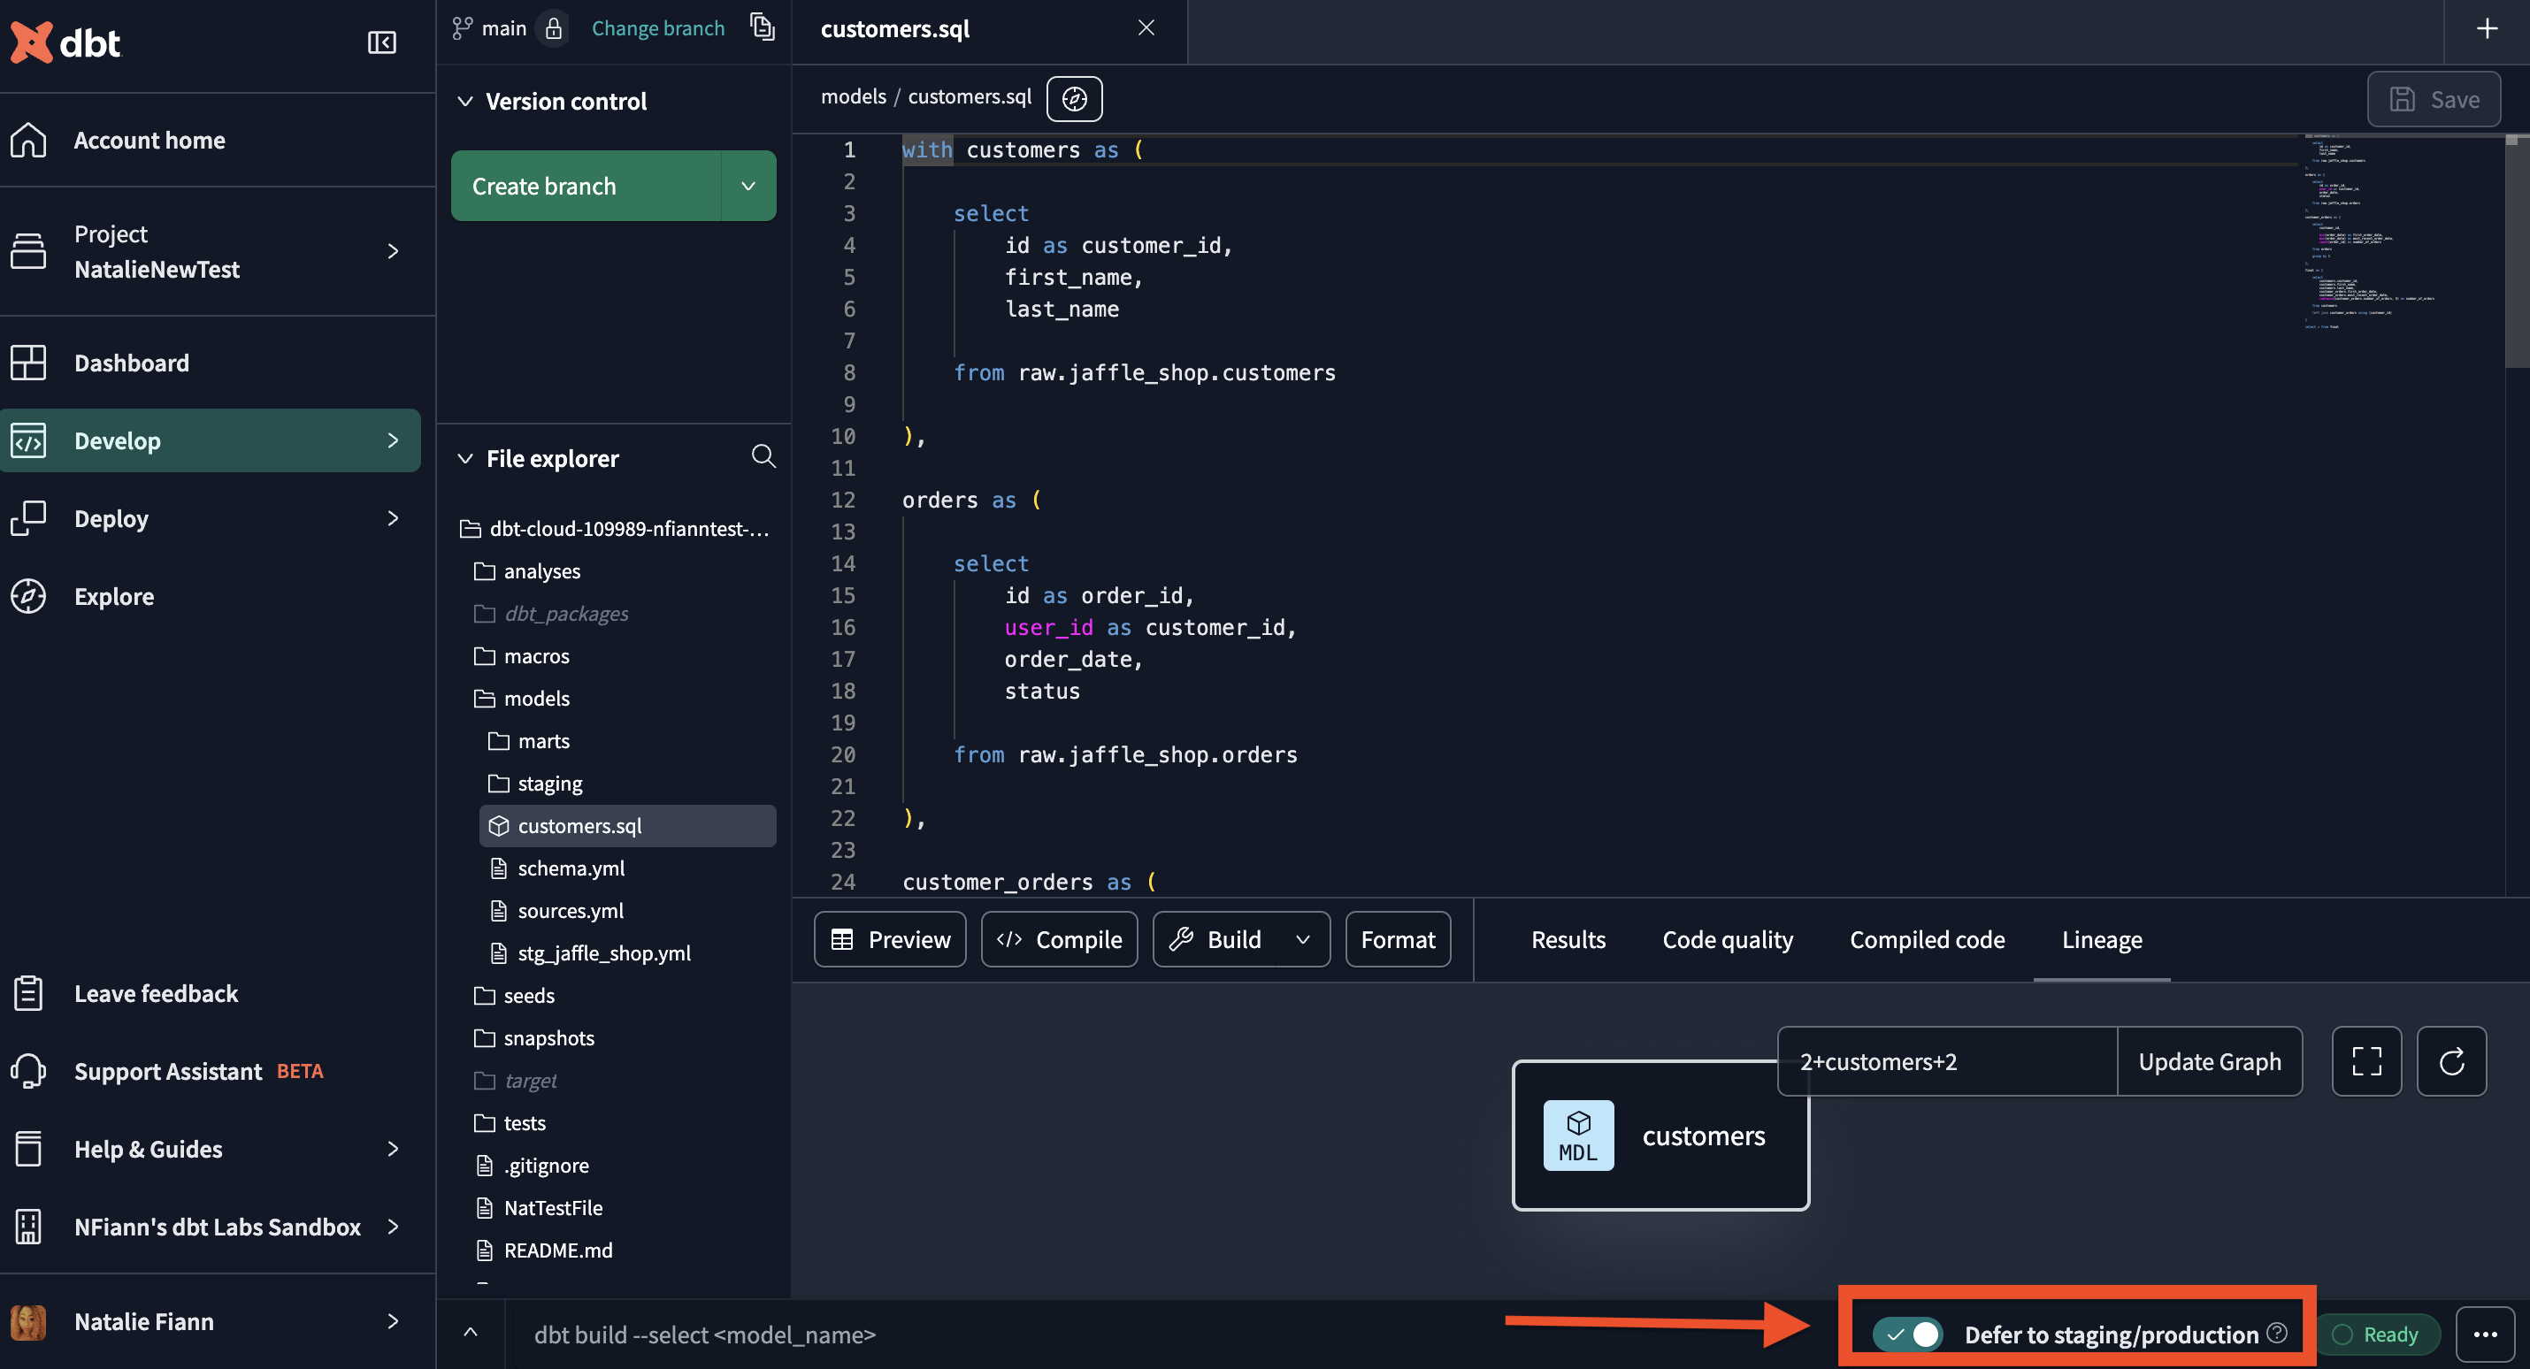This screenshot has width=2530, height=1369.
Task: Open the three-dots menu in bottom bar
Action: pos(2485,1335)
